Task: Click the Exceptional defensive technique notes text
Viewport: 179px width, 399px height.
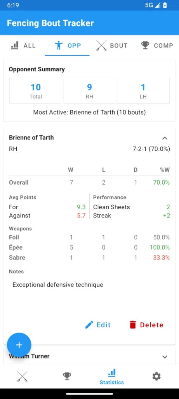Action: pyautogui.click(x=58, y=284)
